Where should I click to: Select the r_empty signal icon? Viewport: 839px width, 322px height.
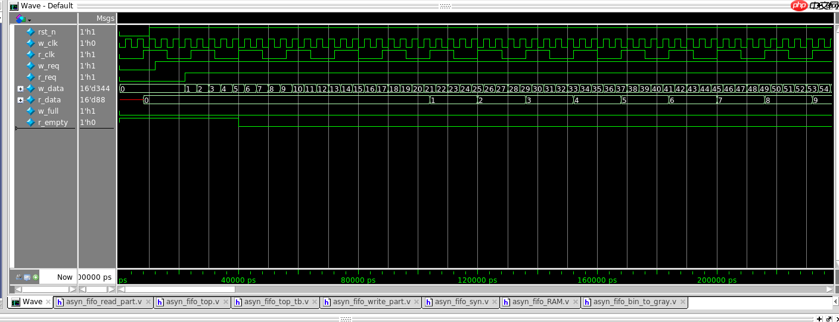(x=30, y=123)
